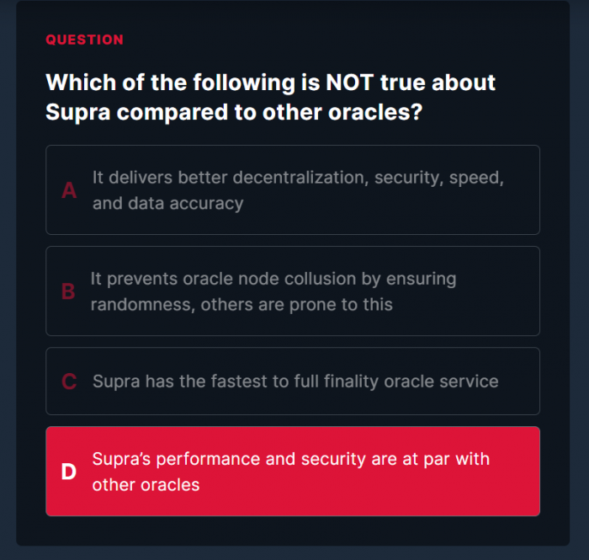Click the letter C marker
This screenshot has width=589, height=560.
tap(69, 381)
